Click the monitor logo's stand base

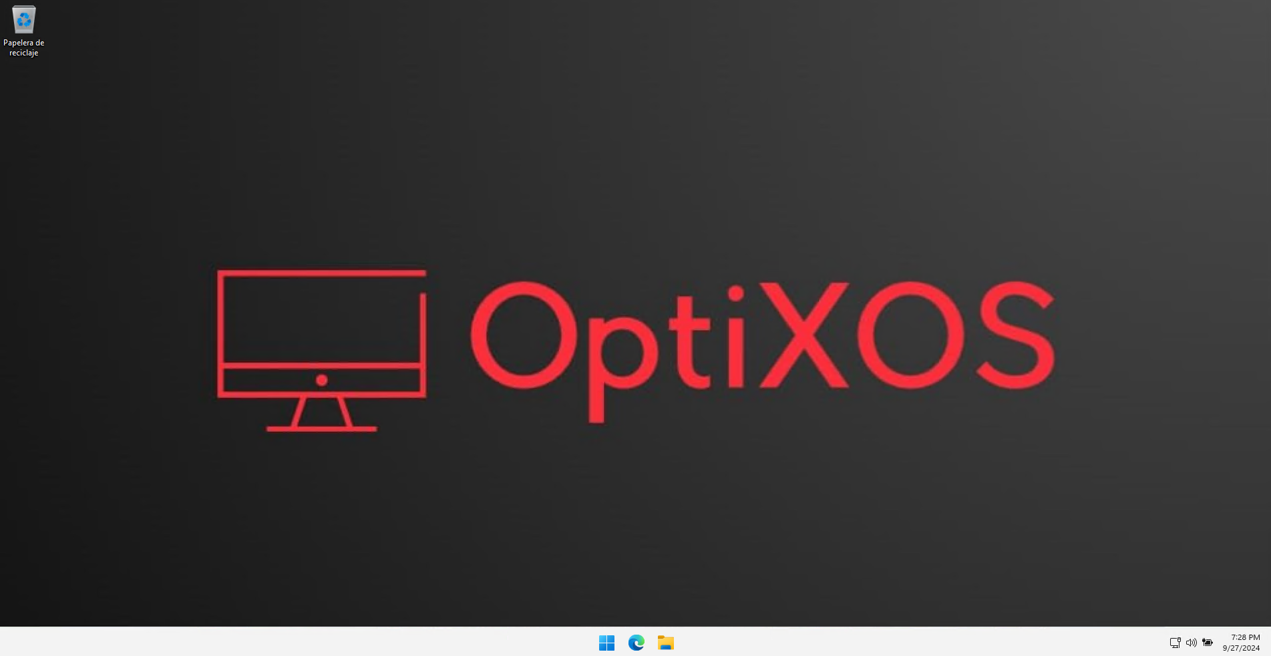(321, 428)
